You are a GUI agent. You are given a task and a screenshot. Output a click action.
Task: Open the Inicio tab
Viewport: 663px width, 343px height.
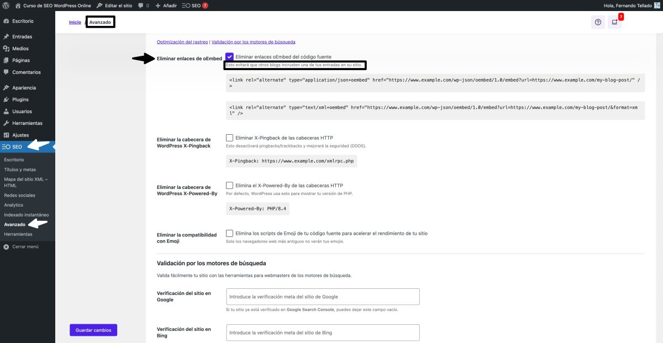pos(75,22)
